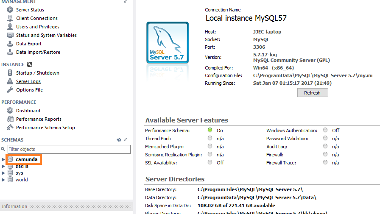The height and width of the screenshot is (214, 380).
Task: Open Users and Privileges
Action: [x=38, y=27]
